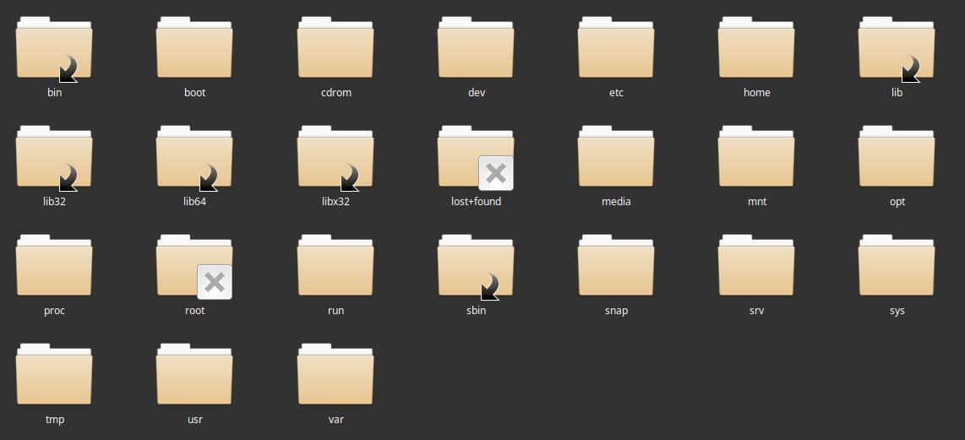Click the 'root' name label
This screenshot has width=965, height=440.
[x=194, y=310]
